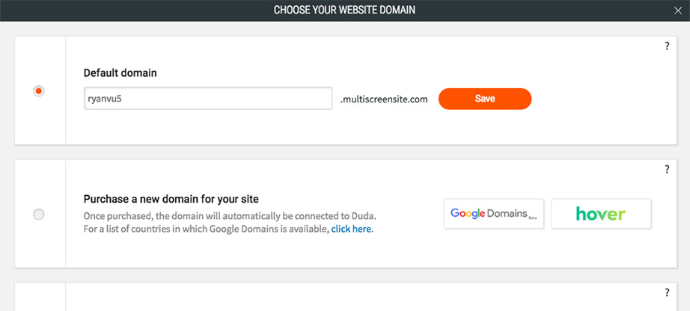Click the left radio column of the bottom card
Image resolution: width=690 pixels, height=311 pixels.
tap(40, 298)
